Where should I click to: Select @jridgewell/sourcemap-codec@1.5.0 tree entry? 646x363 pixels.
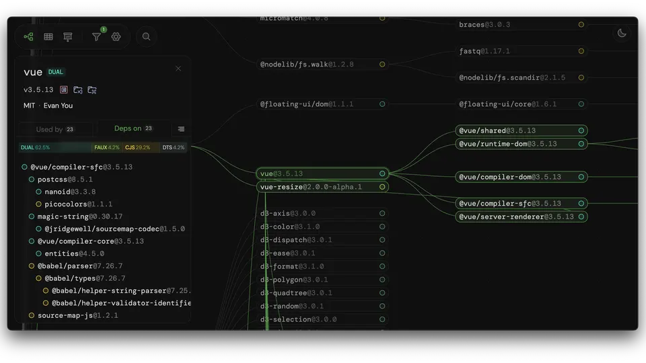coord(114,229)
